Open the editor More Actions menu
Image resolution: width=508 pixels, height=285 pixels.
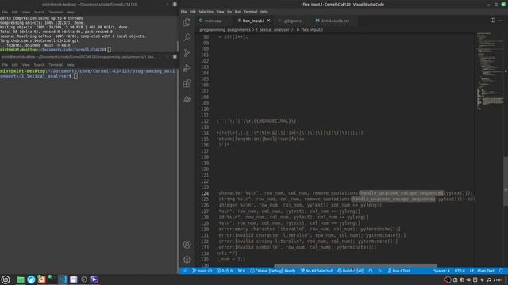[501, 21]
